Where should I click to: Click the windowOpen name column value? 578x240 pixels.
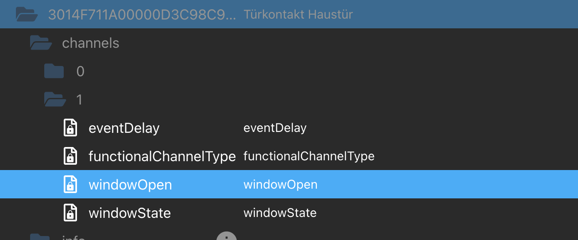[280, 185]
